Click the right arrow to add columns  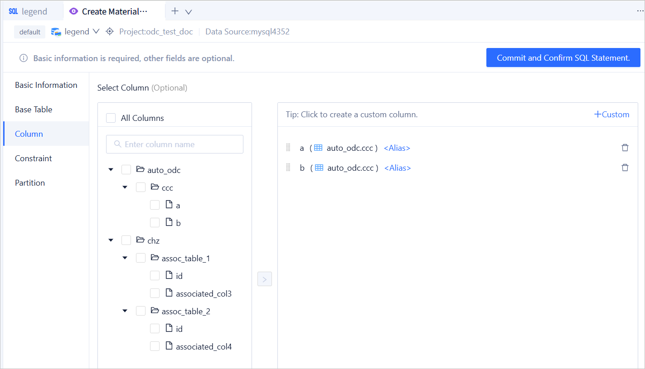[265, 279]
